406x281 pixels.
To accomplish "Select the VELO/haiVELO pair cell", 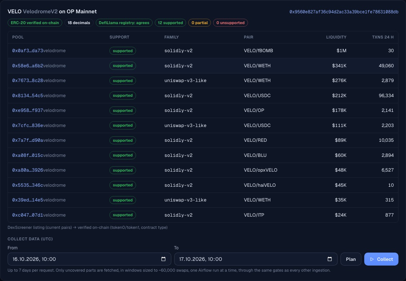I will 260,185.
